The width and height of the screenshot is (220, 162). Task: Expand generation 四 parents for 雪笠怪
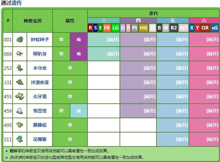click(x=150, y=111)
